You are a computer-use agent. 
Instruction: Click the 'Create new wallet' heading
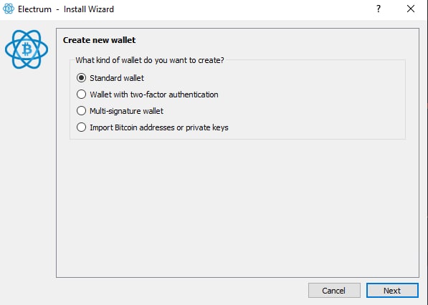tap(100, 40)
